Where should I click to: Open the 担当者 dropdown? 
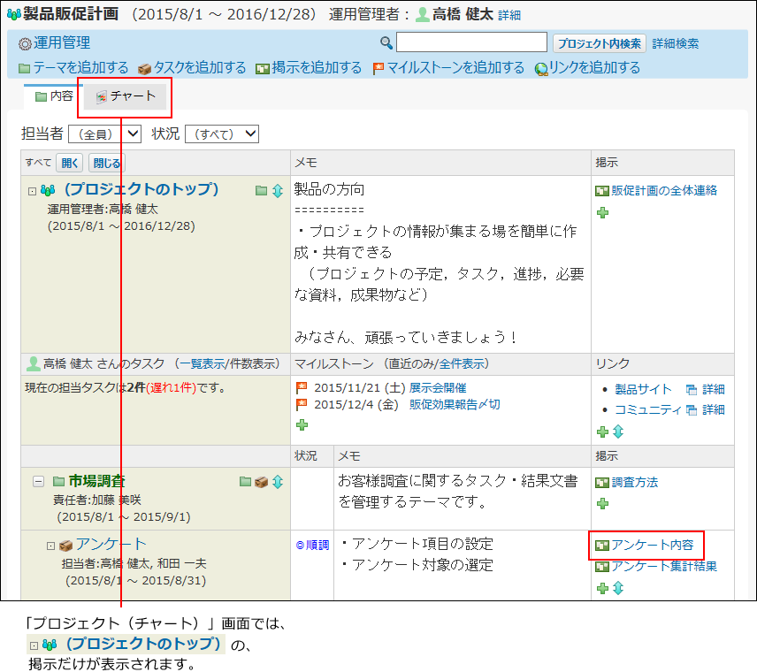pyautogui.click(x=104, y=134)
